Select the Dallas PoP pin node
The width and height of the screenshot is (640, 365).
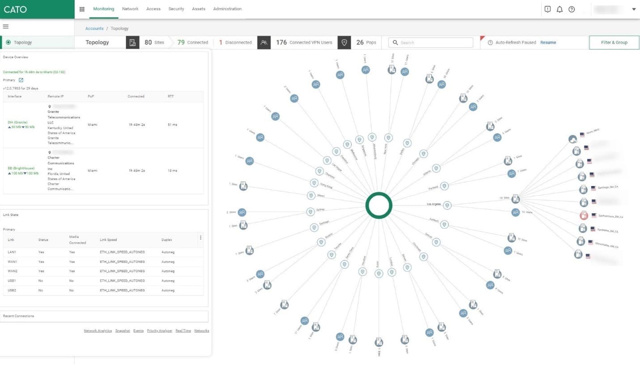pyautogui.click(x=407, y=143)
